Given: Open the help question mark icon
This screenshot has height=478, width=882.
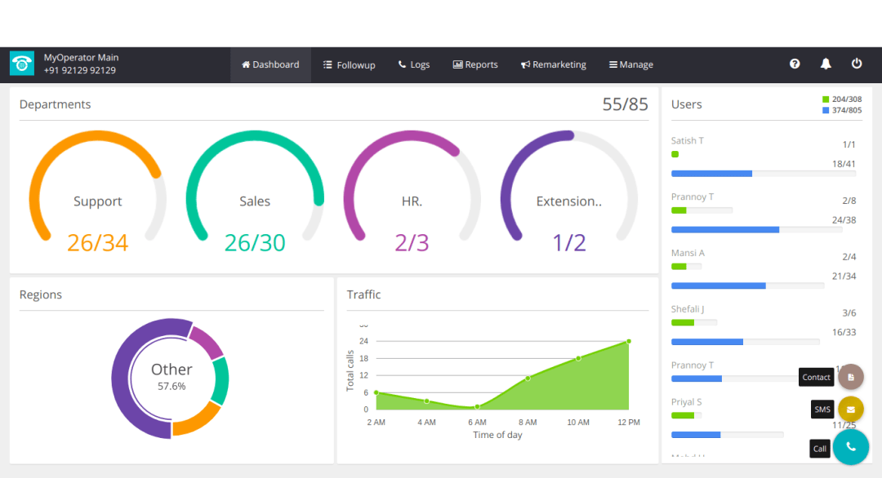Looking at the screenshot, I should coord(795,64).
